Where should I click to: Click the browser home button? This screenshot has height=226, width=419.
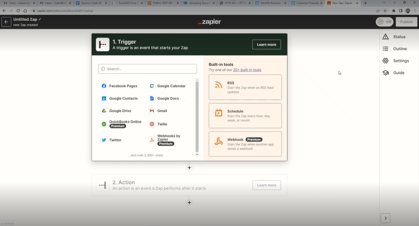25,11
